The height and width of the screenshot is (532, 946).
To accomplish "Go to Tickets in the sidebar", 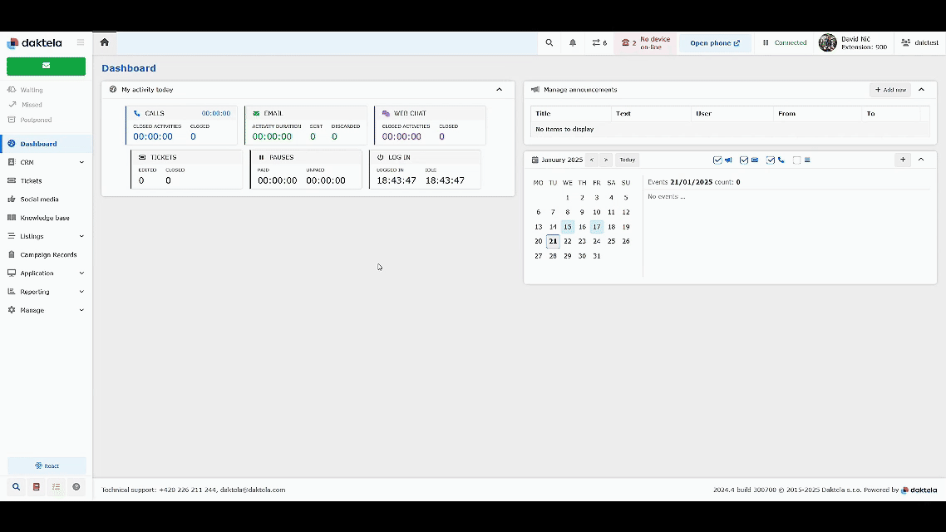I will 31,180.
